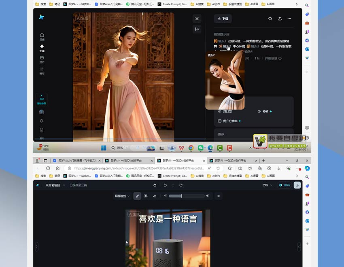This screenshot has height=267, width=344.
Task: Share the video using the share icon
Action: tap(280, 19)
